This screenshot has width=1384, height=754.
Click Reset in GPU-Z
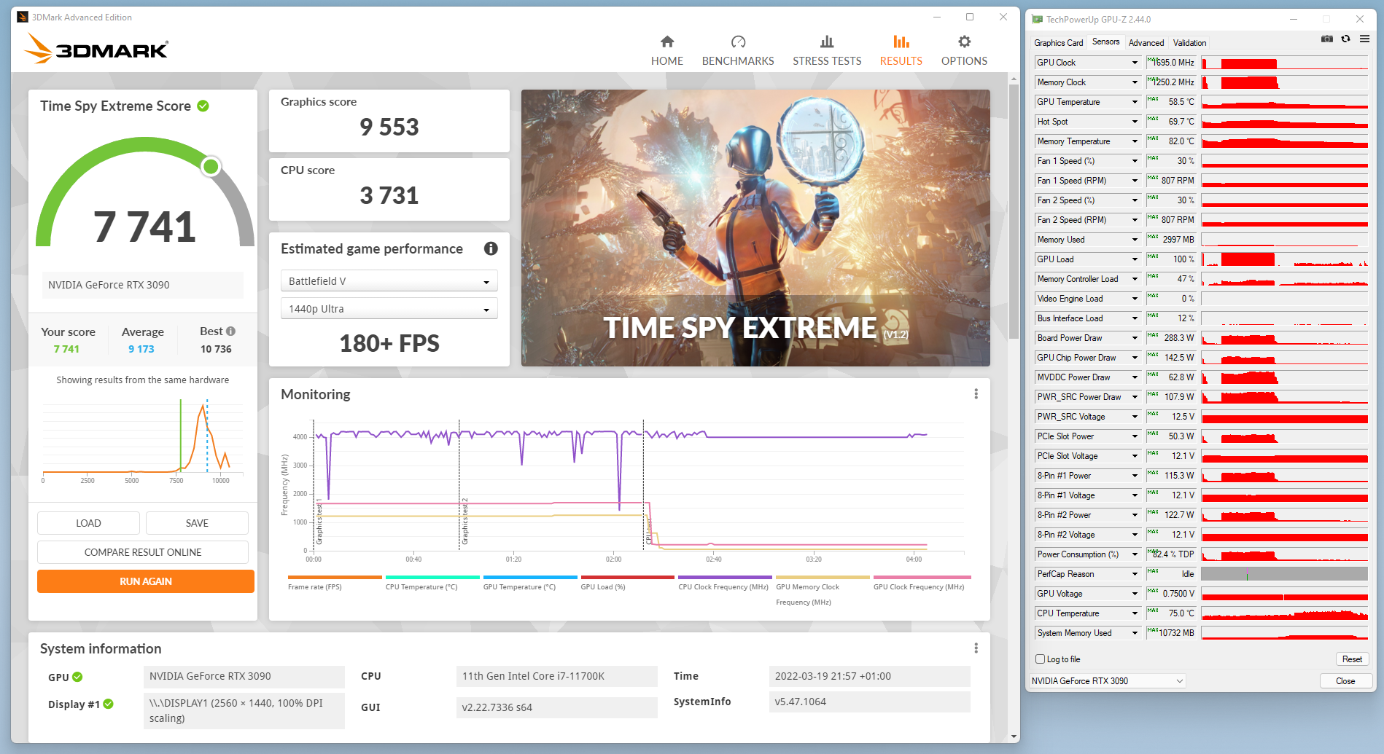point(1352,659)
